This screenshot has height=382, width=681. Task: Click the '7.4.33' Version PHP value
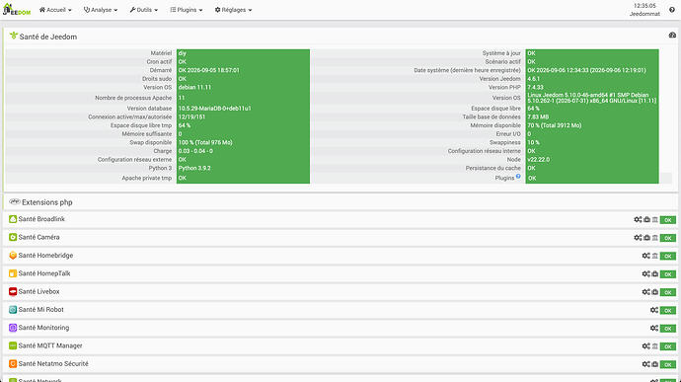point(536,87)
